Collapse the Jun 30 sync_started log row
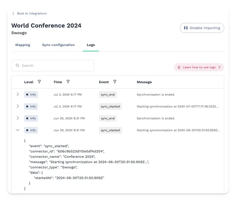 pyautogui.click(x=18, y=130)
